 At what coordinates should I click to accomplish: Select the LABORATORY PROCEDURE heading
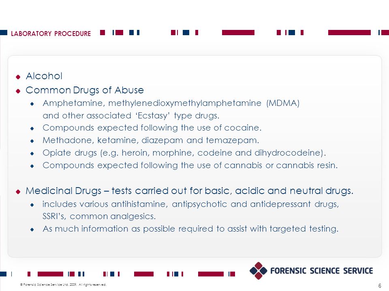tap(51, 34)
